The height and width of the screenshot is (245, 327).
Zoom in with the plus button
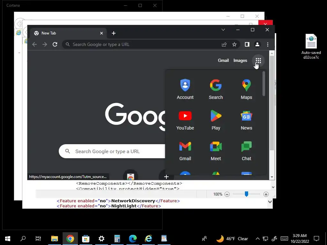tap(266, 194)
